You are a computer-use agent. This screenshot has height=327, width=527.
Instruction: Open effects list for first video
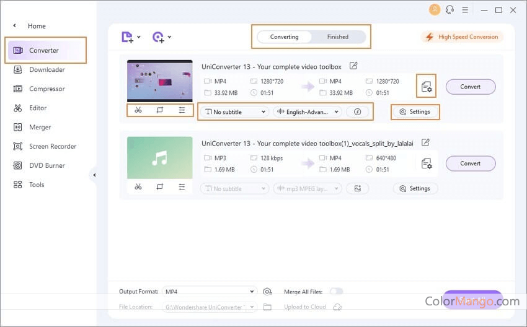[182, 110]
